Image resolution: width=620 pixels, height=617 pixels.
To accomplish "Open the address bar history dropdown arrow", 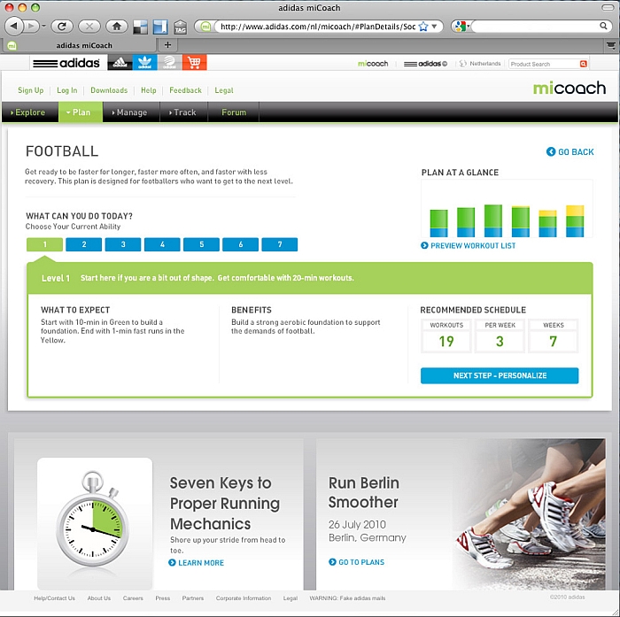I will click(x=434, y=27).
